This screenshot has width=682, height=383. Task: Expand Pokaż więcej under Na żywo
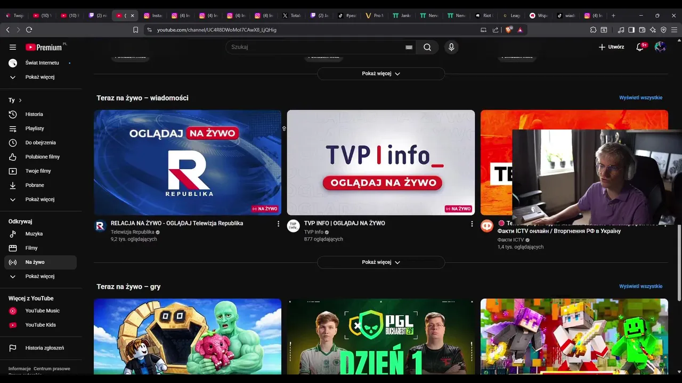tap(40, 277)
